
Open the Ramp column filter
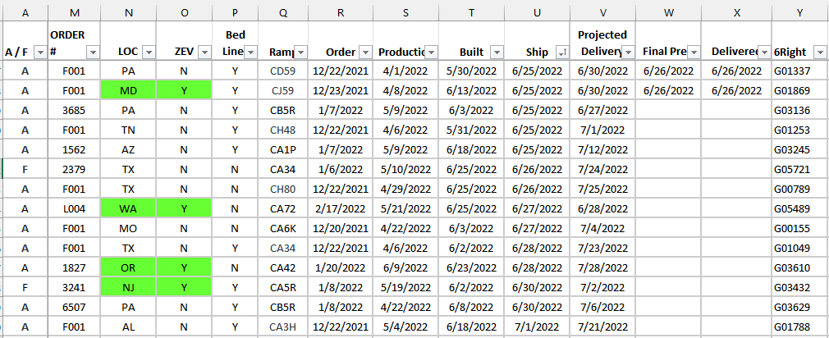(300, 52)
